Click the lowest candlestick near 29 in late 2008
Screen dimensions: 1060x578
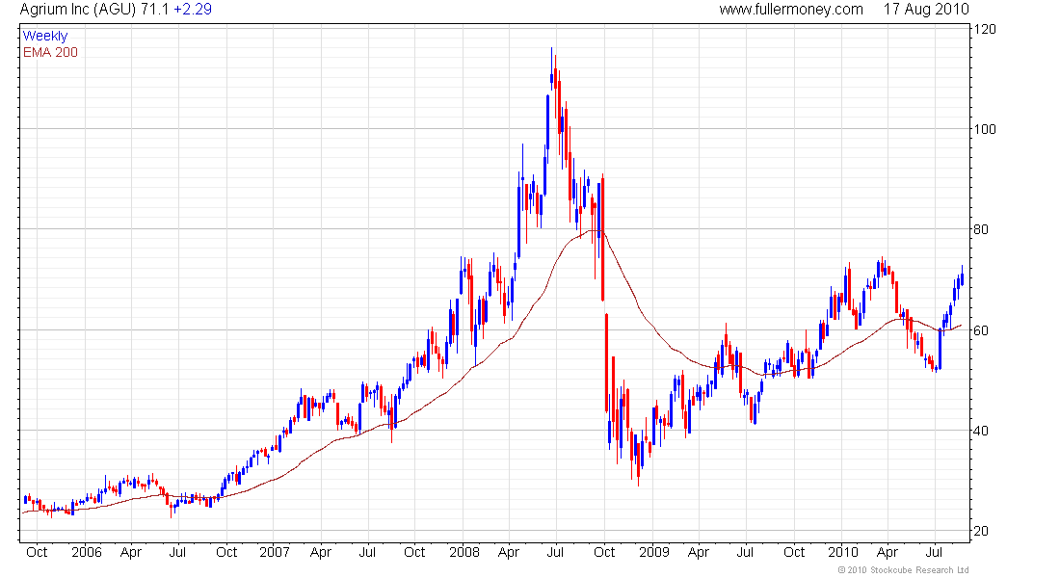click(x=638, y=463)
